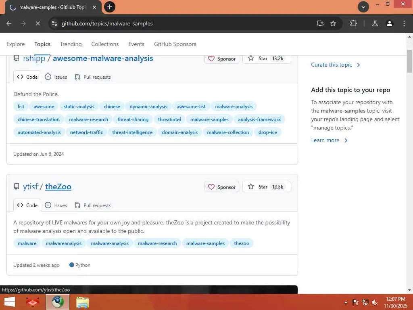Click the 'network-traffic' topic tag
The image size is (413, 310).
(x=86, y=132)
